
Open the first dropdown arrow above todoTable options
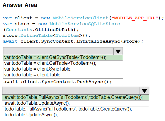[x=118, y=51]
